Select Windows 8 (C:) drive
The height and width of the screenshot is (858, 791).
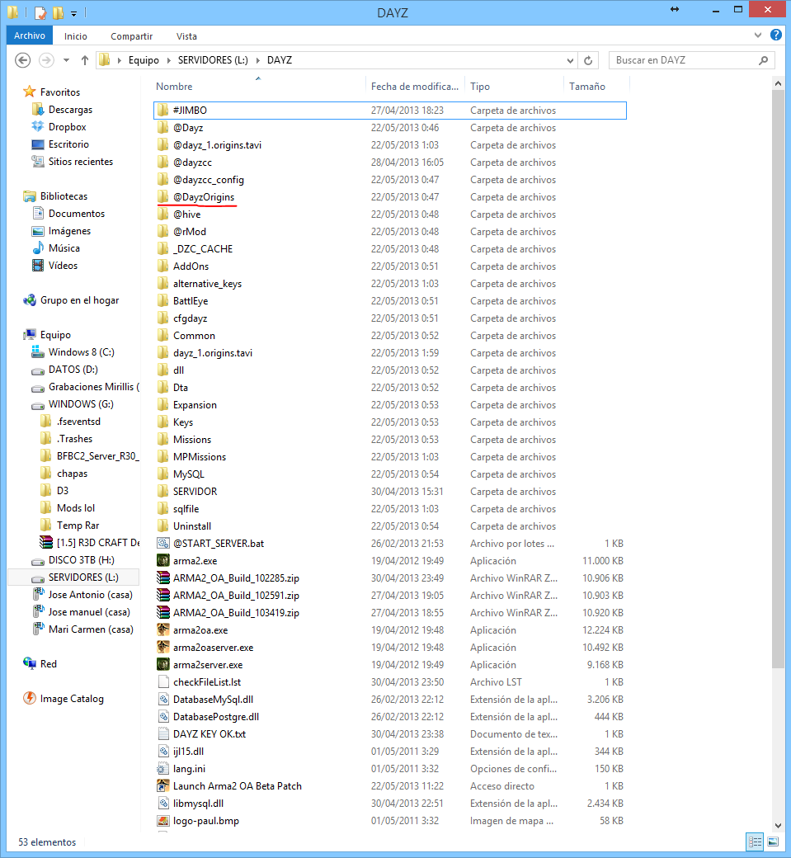point(81,351)
